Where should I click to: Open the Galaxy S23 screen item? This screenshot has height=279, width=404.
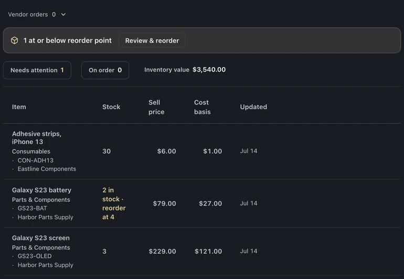click(41, 238)
